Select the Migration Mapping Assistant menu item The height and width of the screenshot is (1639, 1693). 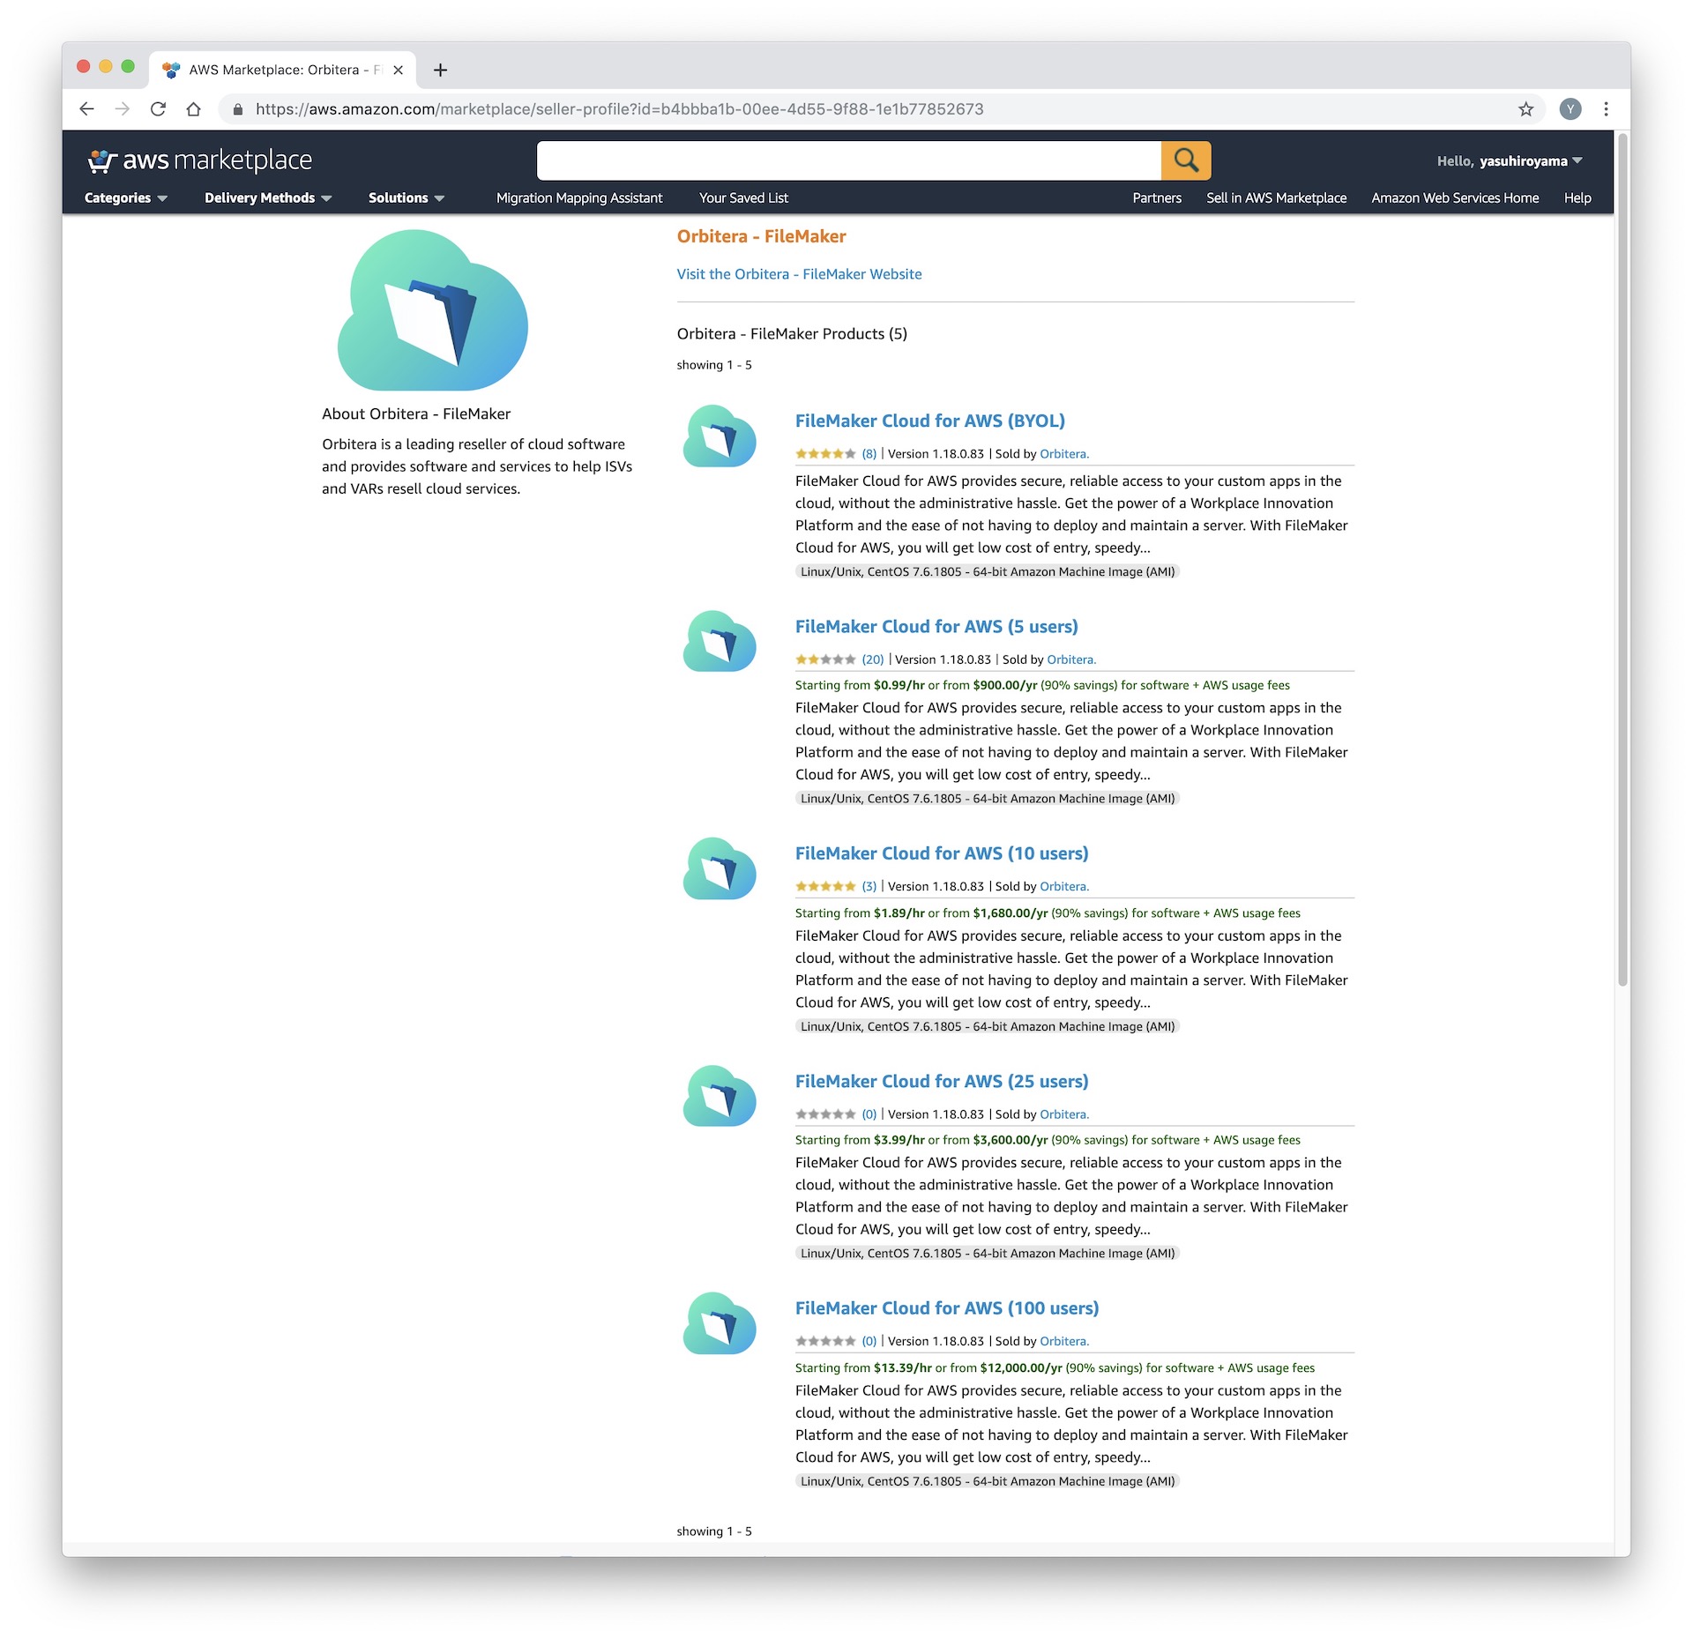tap(579, 197)
